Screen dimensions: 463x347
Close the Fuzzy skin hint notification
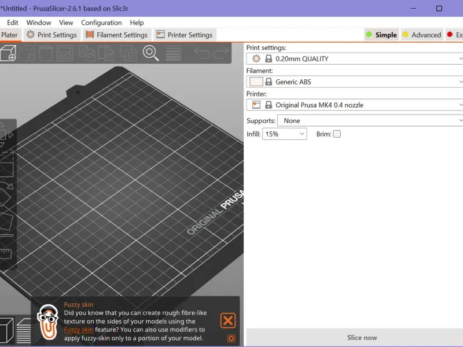pos(228,320)
